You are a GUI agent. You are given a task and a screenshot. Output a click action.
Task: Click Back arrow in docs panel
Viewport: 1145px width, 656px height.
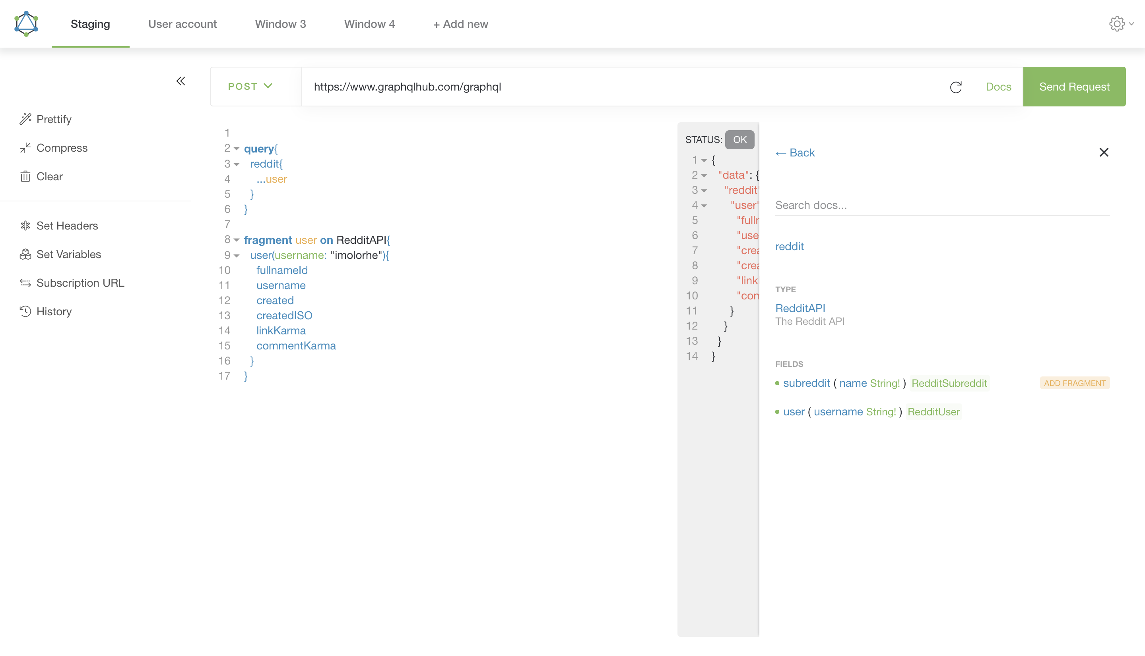point(794,152)
